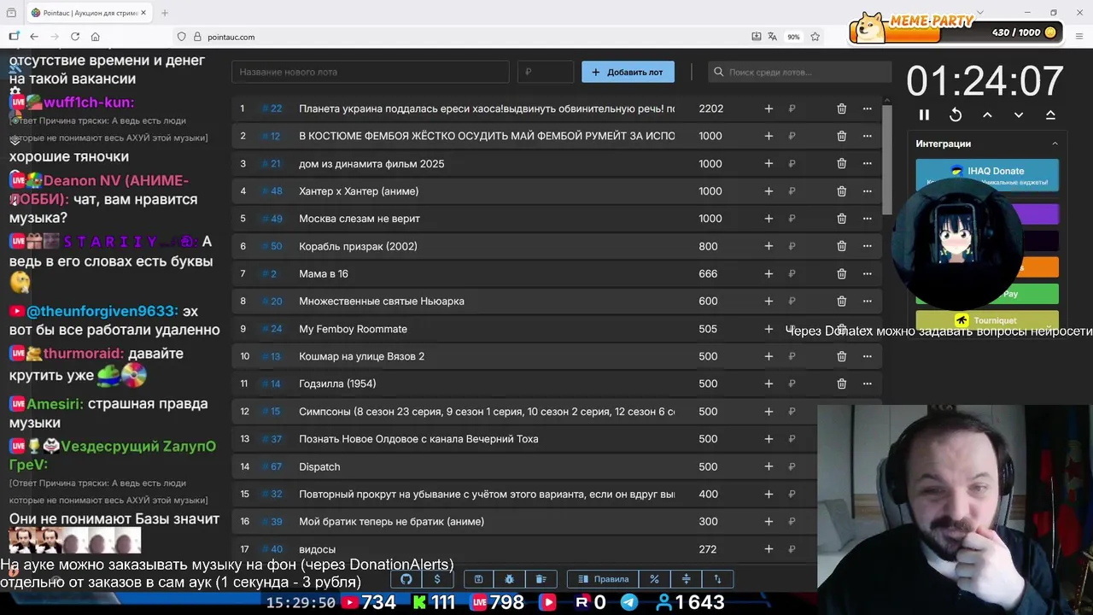Add amount to Москва слезам не верит
1093x615 pixels.
point(769,219)
